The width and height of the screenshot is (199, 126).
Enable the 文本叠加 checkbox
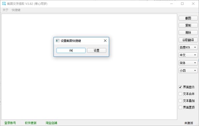coord(180,100)
